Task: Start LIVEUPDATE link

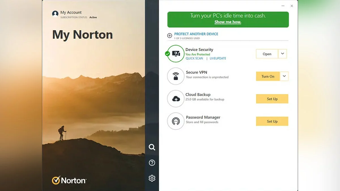Action: [x=218, y=59]
